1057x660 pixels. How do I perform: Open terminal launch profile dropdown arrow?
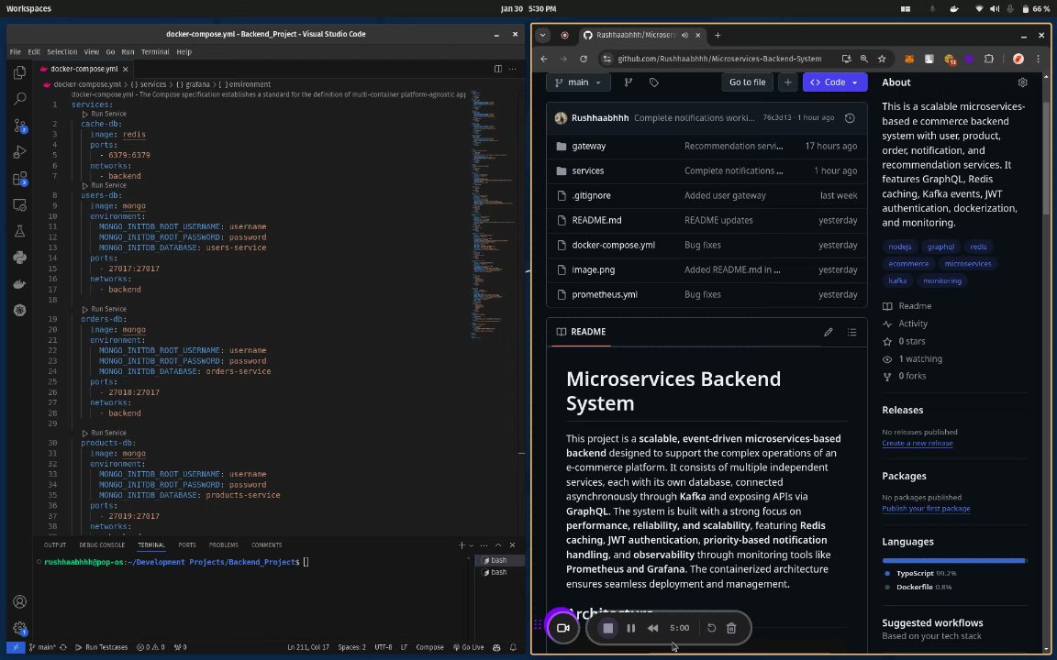pyautogui.click(x=472, y=544)
